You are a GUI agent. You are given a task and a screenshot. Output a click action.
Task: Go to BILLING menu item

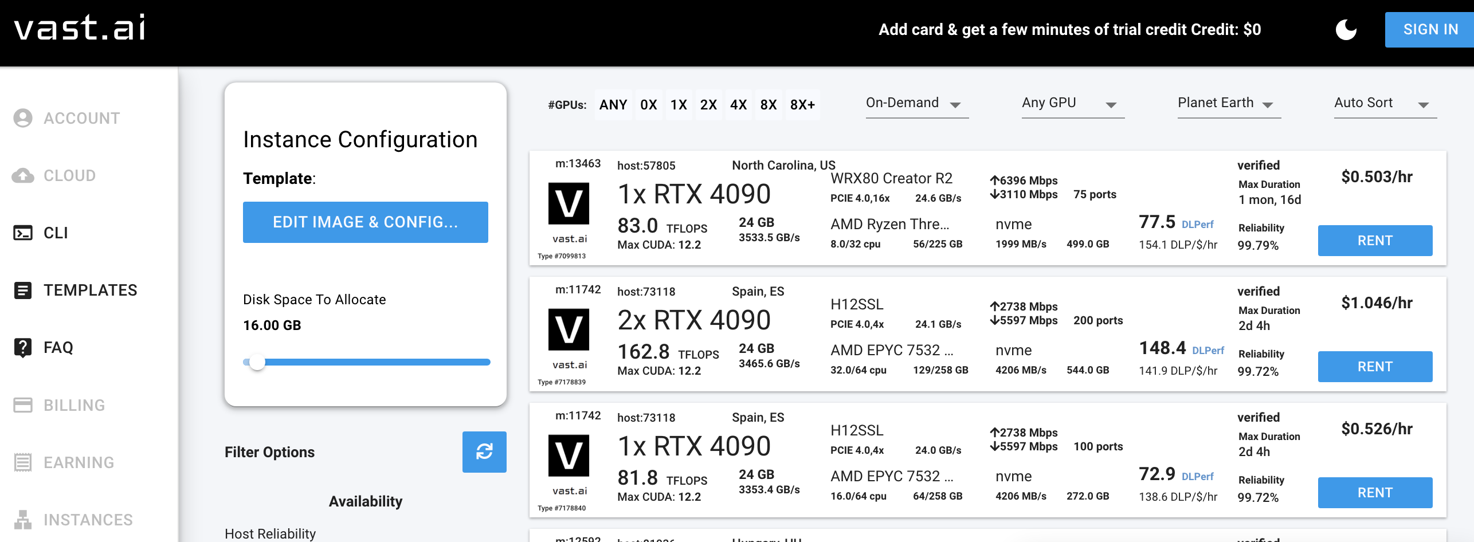click(x=75, y=405)
